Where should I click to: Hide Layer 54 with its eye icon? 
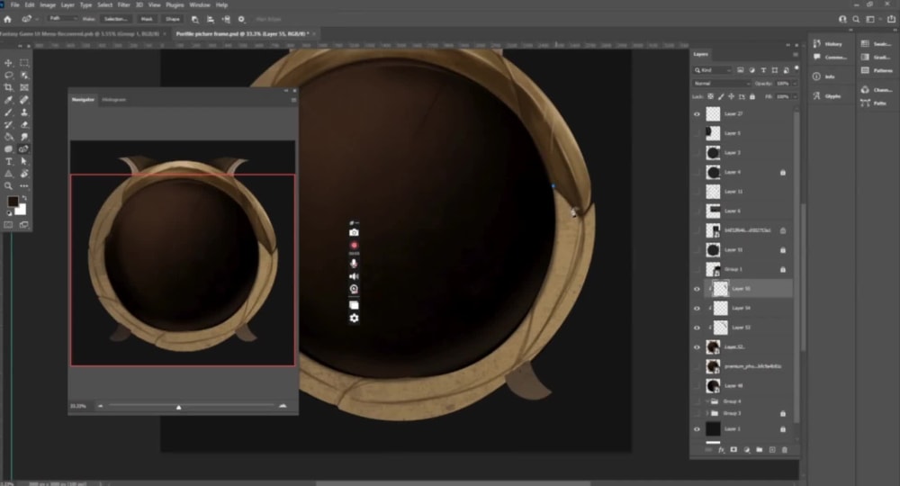(x=697, y=308)
